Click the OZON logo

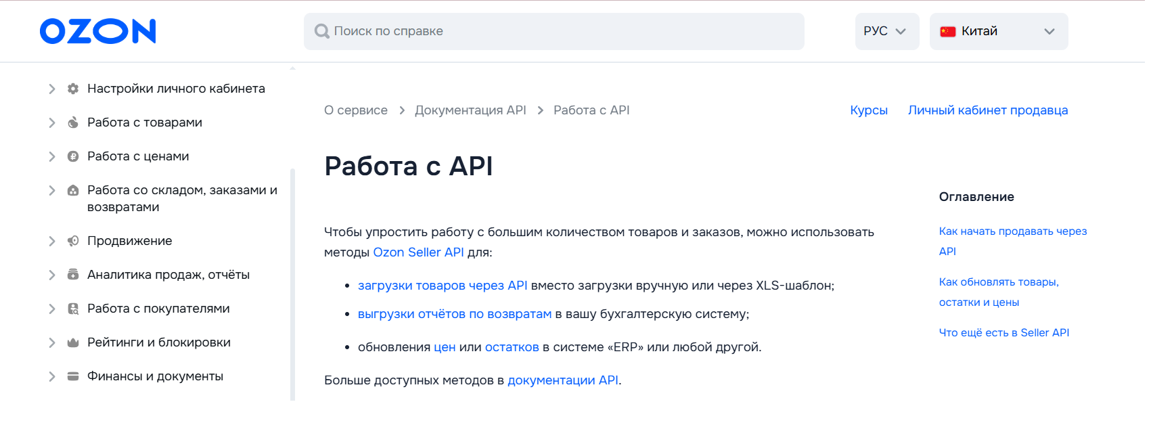coord(98,31)
